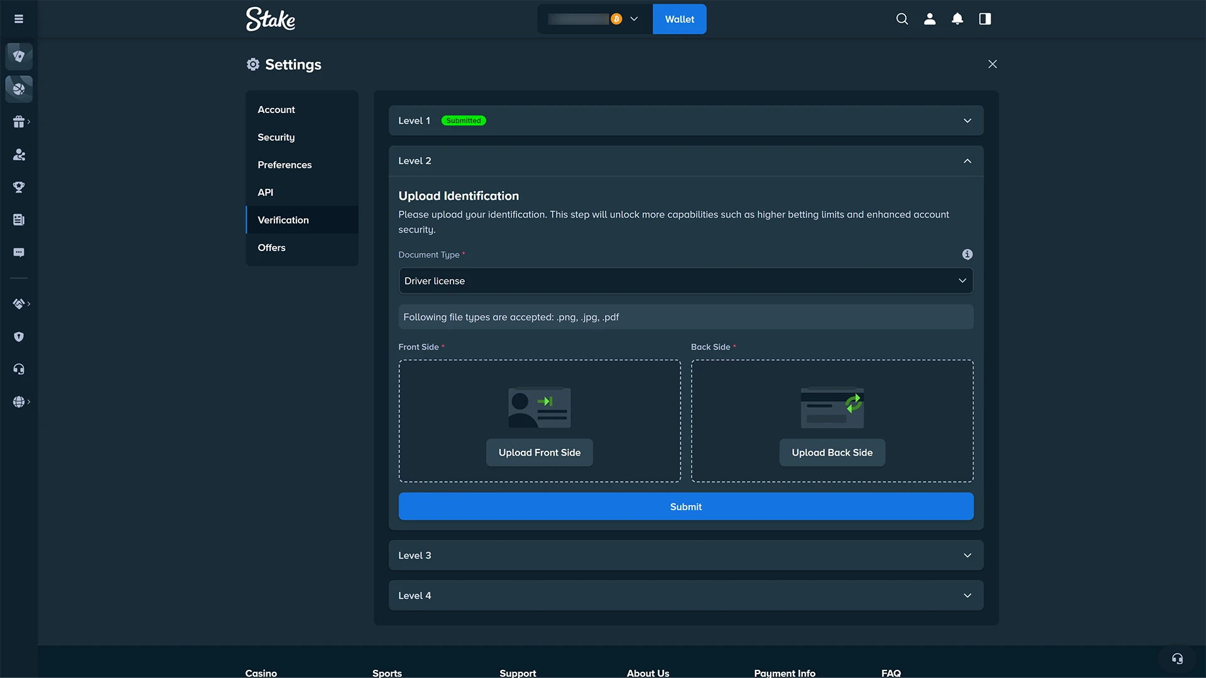Open the casino icon in sidebar
This screenshot has height=678, width=1206.
[x=19, y=56]
